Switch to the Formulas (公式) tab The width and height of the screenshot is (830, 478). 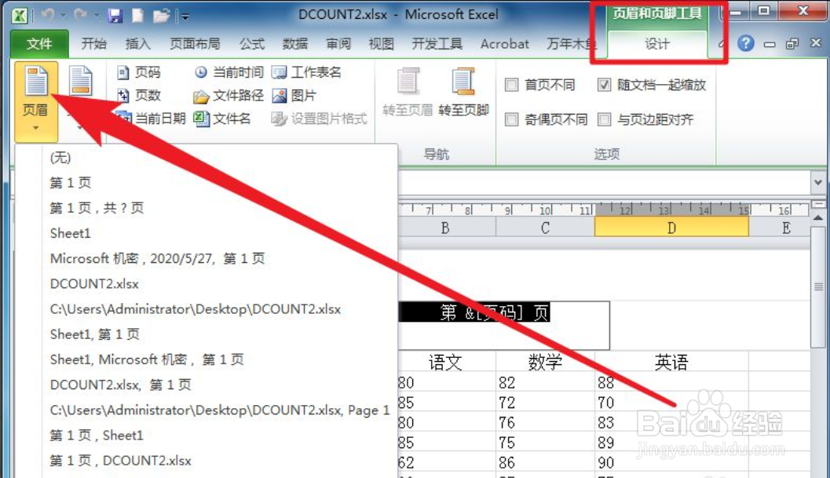click(252, 43)
